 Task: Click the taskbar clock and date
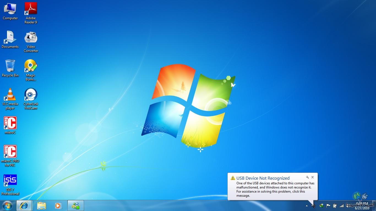362,206
